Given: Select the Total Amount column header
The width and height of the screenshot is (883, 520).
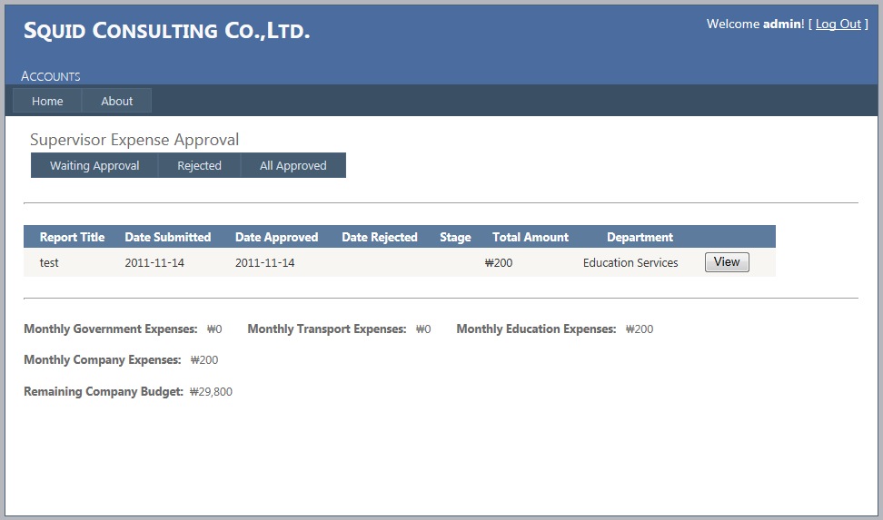Looking at the screenshot, I should 531,237.
